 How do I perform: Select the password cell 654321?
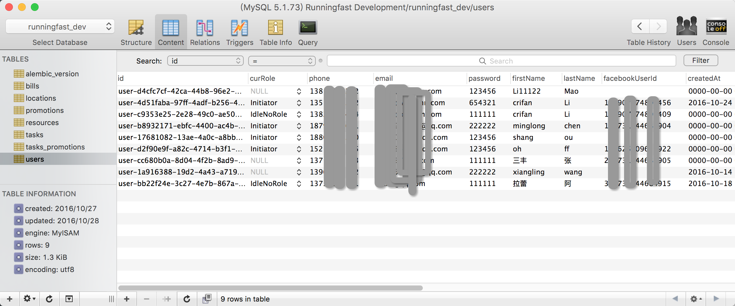point(482,103)
